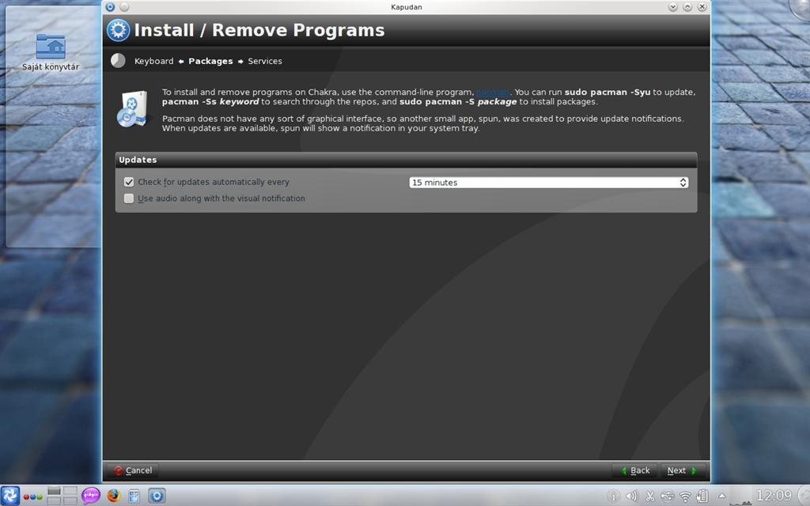Viewport: 810px width, 506px height.
Task: Click the Keyboard step in breadcrumb
Action: [x=154, y=61]
